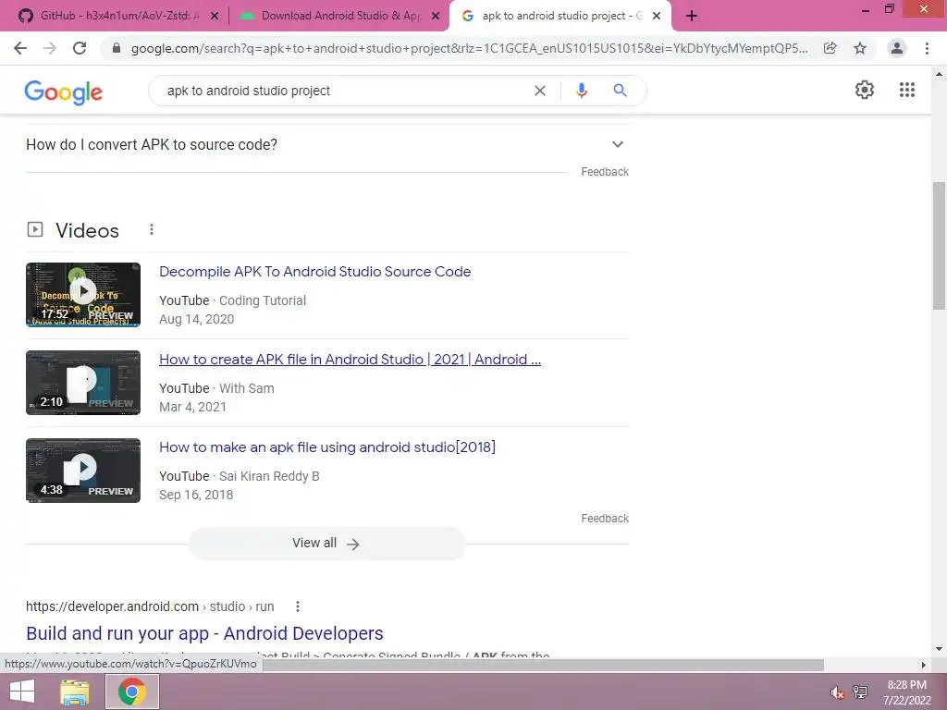Click scroll-down arrow on vertical scrollbar
947x710 pixels.
pyautogui.click(x=939, y=649)
